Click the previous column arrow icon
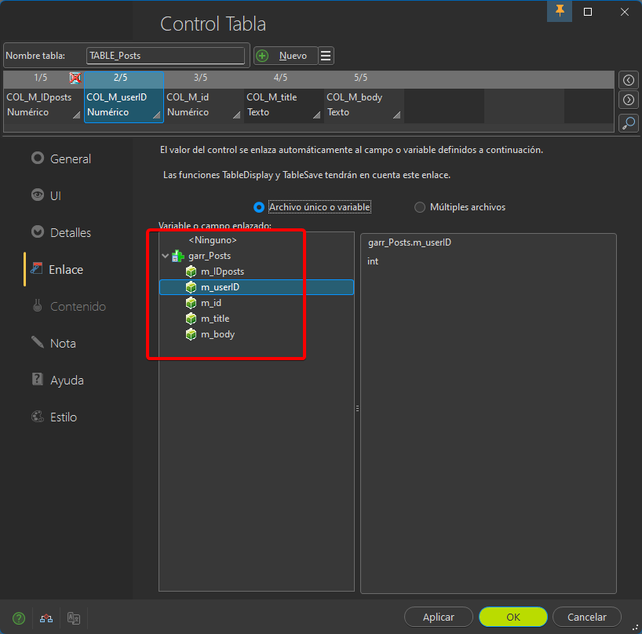Viewport: 642px width, 634px height. pos(629,80)
